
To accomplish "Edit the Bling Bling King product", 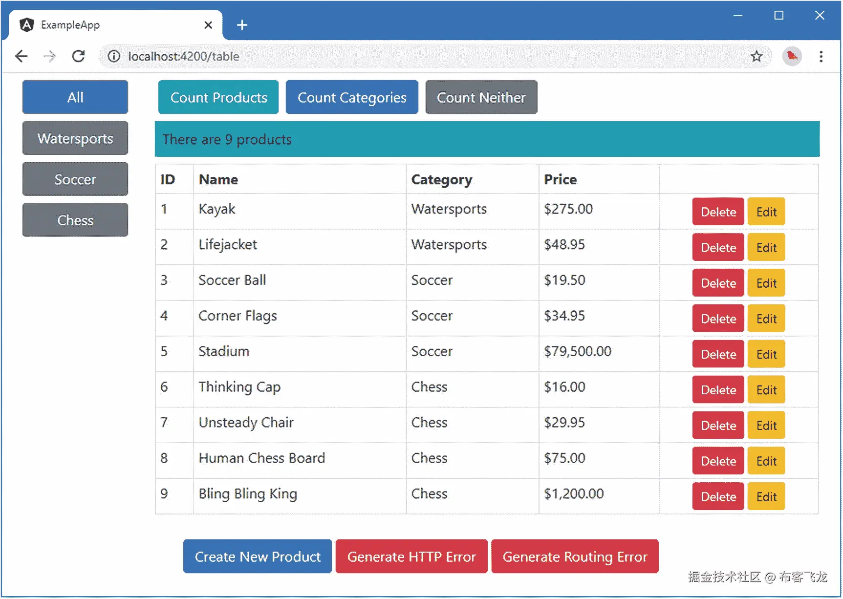I will click(x=766, y=497).
